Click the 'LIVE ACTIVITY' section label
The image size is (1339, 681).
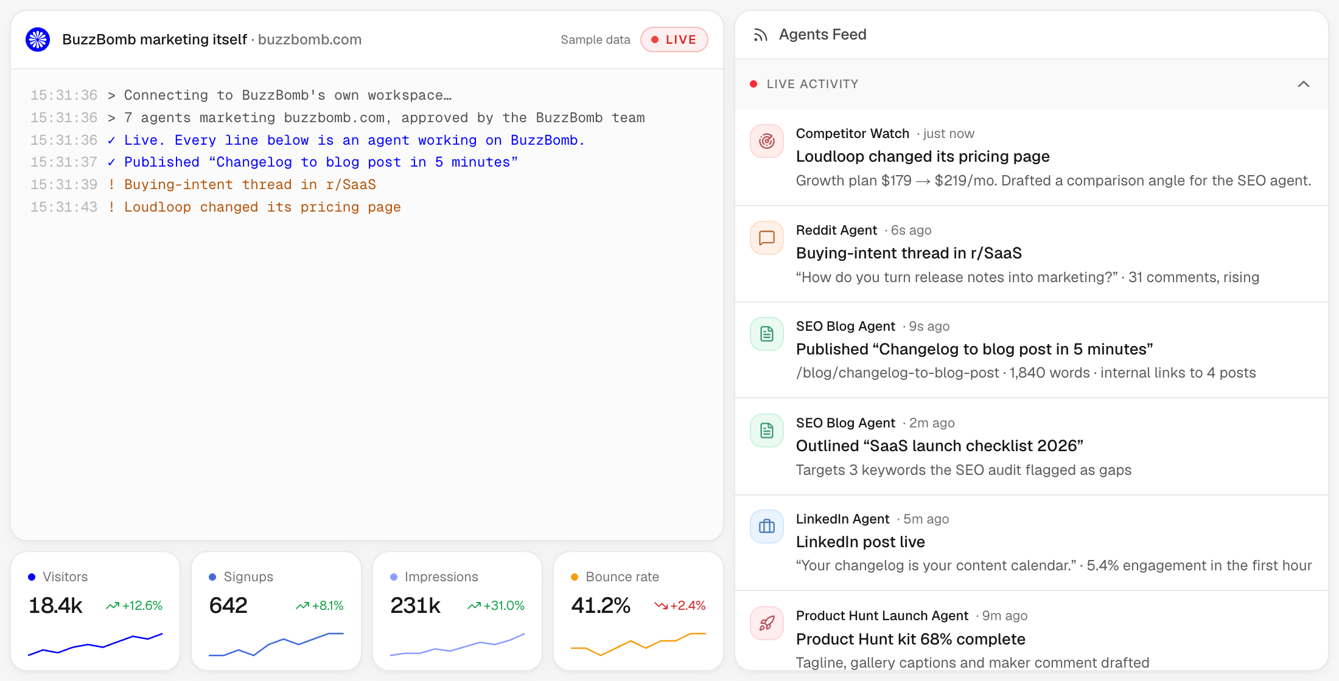pyautogui.click(x=813, y=84)
